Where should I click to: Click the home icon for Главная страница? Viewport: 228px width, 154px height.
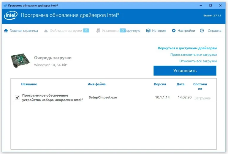[6, 31]
